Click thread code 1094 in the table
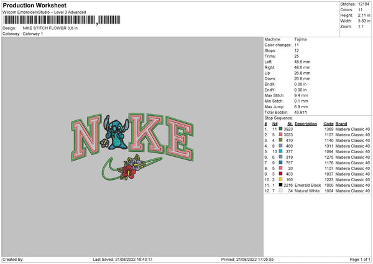Image resolution: width=373 pixels, height=264 pixels. click(329, 151)
